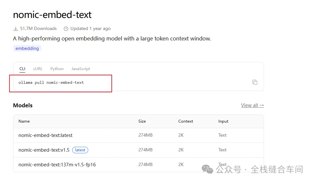Open nomic-embed-text:latest model row

click(139, 135)
